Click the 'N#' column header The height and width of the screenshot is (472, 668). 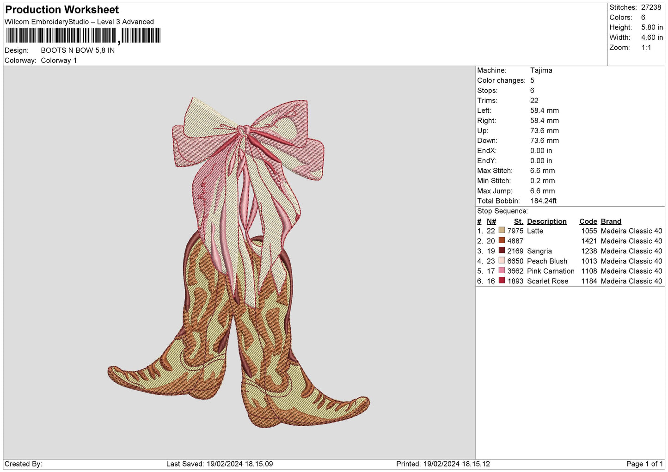[x=491, y=221]
